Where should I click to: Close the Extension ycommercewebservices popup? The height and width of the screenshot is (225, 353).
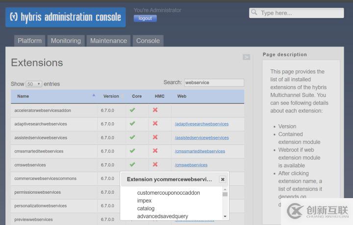tap(223, 180)
